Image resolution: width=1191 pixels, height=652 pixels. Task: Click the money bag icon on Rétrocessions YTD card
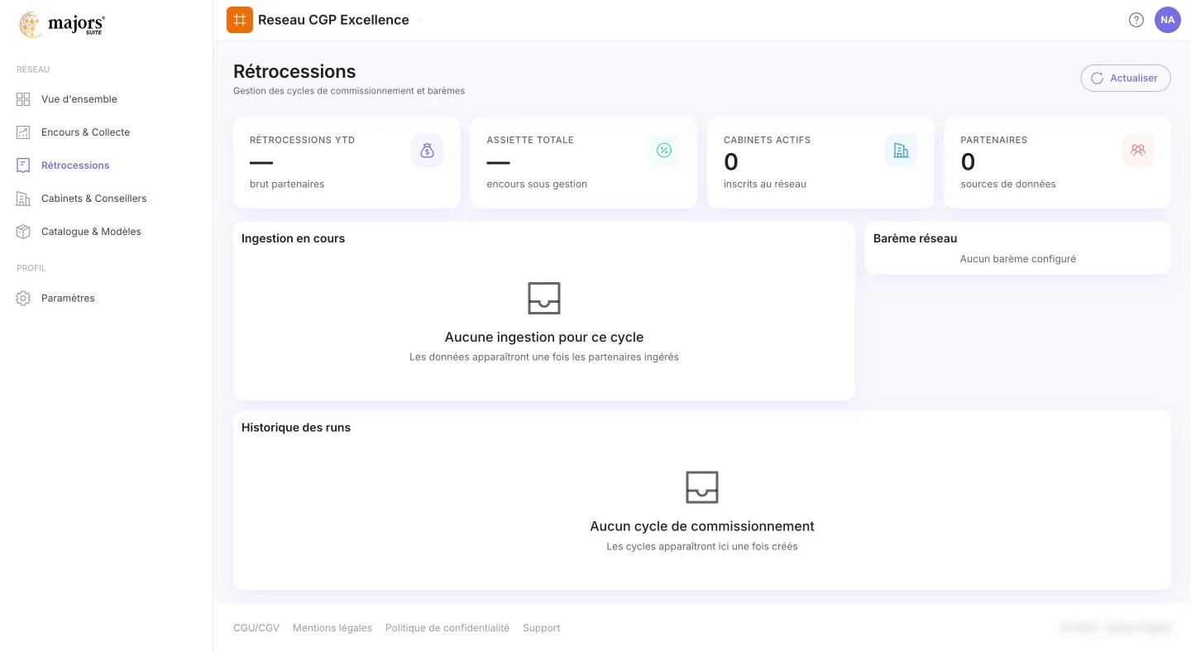(x=427, y=151)
